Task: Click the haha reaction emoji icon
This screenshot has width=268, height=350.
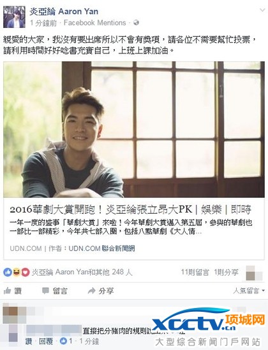Action: click(x=17, y=272)
